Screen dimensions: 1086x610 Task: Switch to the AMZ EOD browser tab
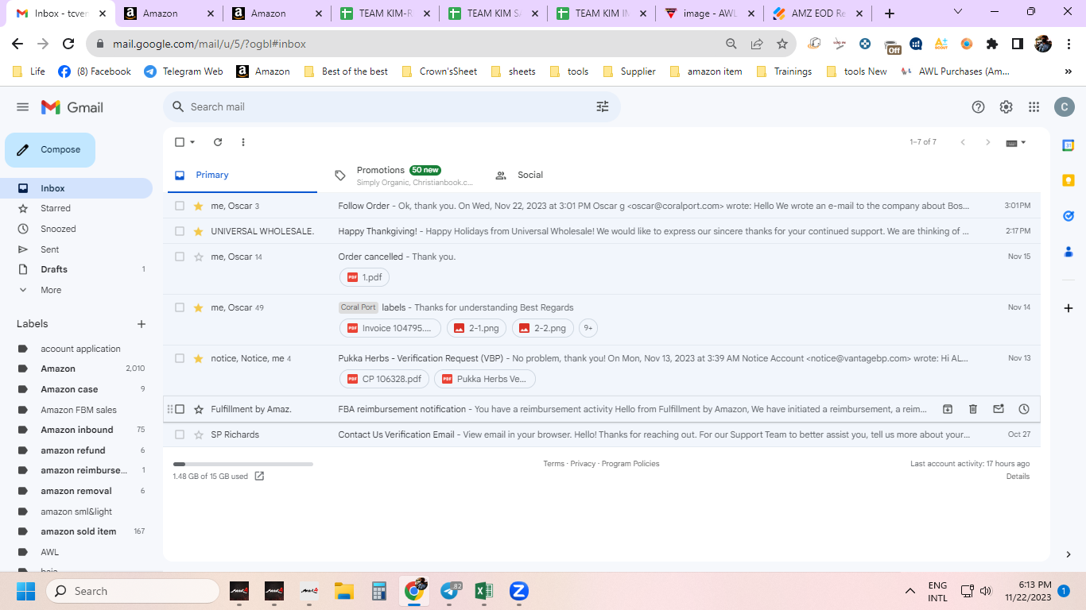coord(818,14)
